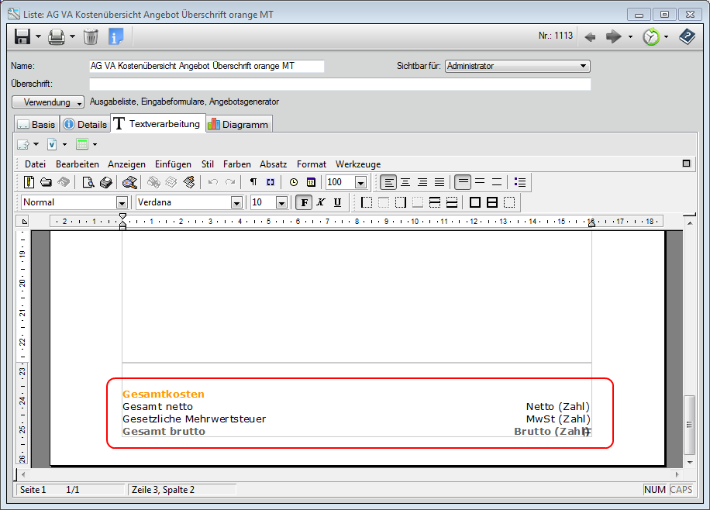Screen dimensions: 710x510
Task: Toggle italic formatting button
Action: click(321, 202)
